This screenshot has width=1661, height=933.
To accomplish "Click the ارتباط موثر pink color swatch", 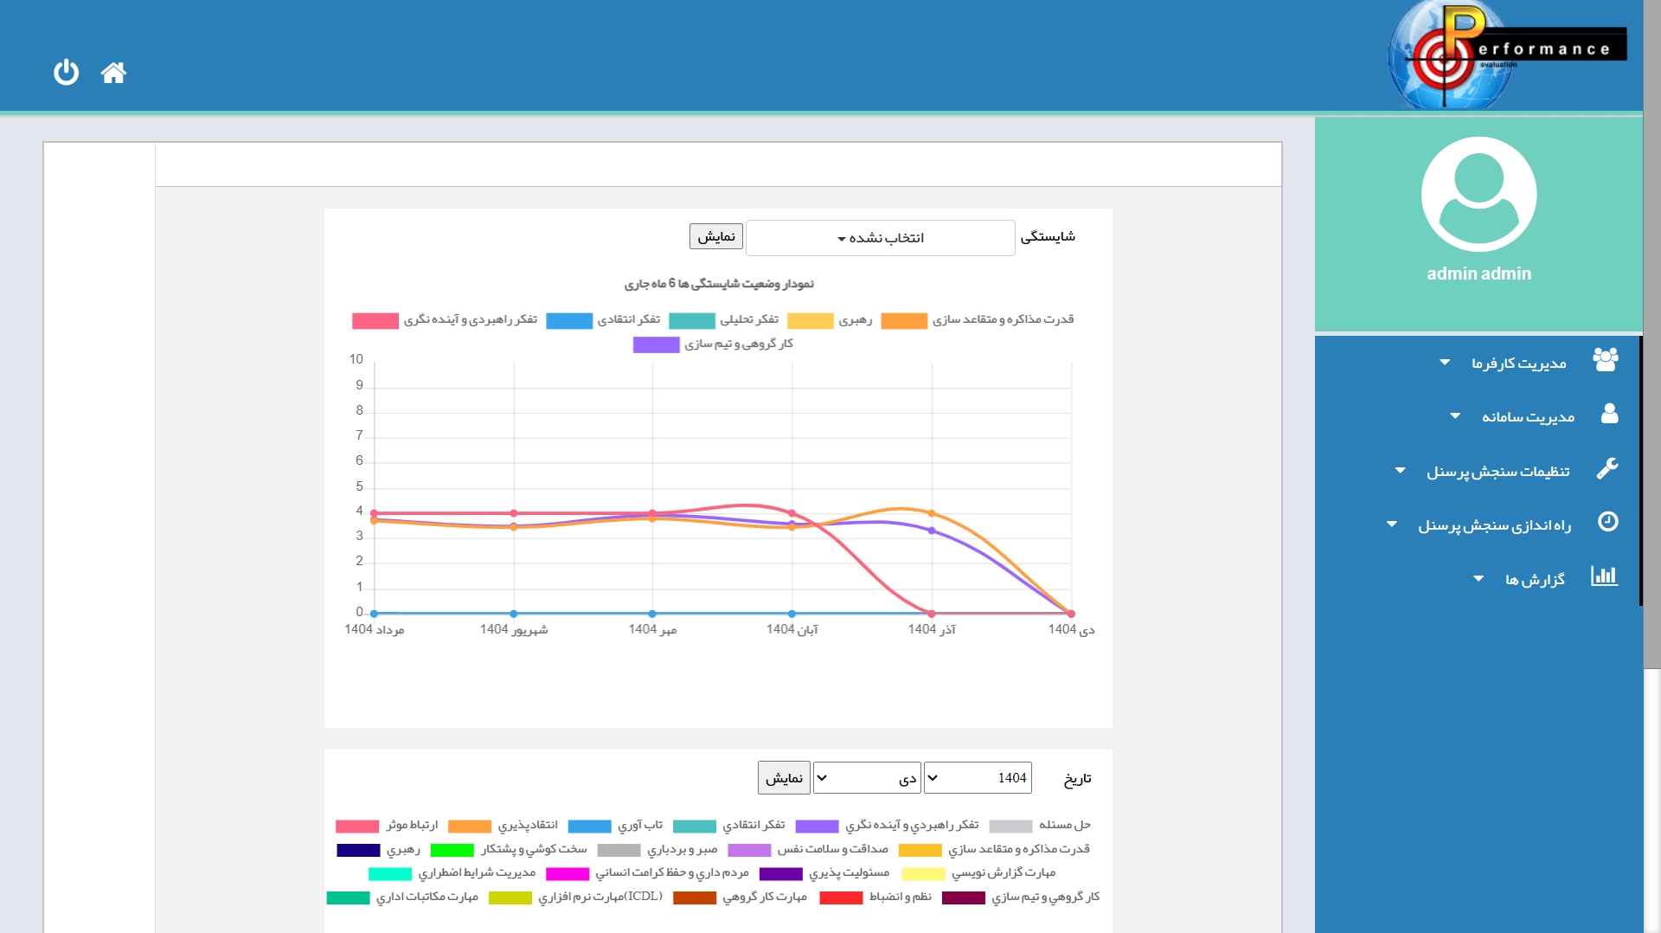I will 356,826.
